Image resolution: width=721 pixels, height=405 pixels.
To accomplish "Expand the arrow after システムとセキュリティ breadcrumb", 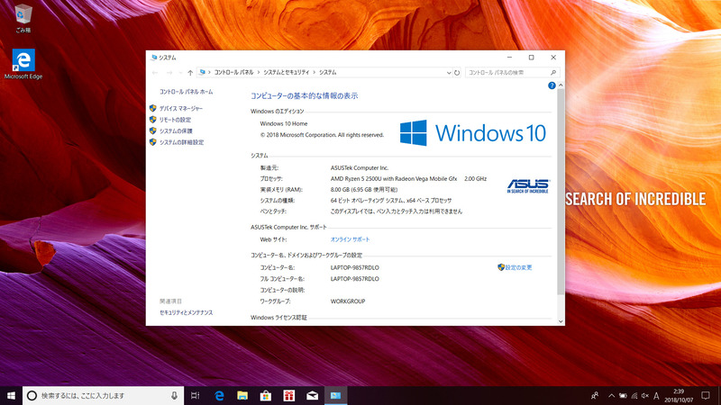I will click(315, 73).
